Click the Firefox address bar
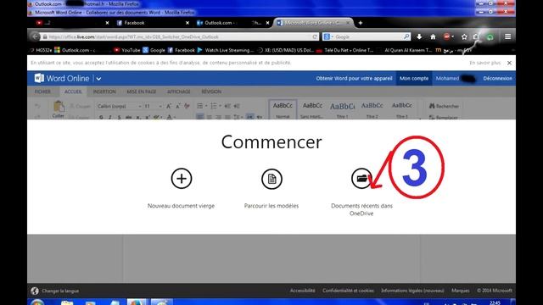 pos(176,36)
